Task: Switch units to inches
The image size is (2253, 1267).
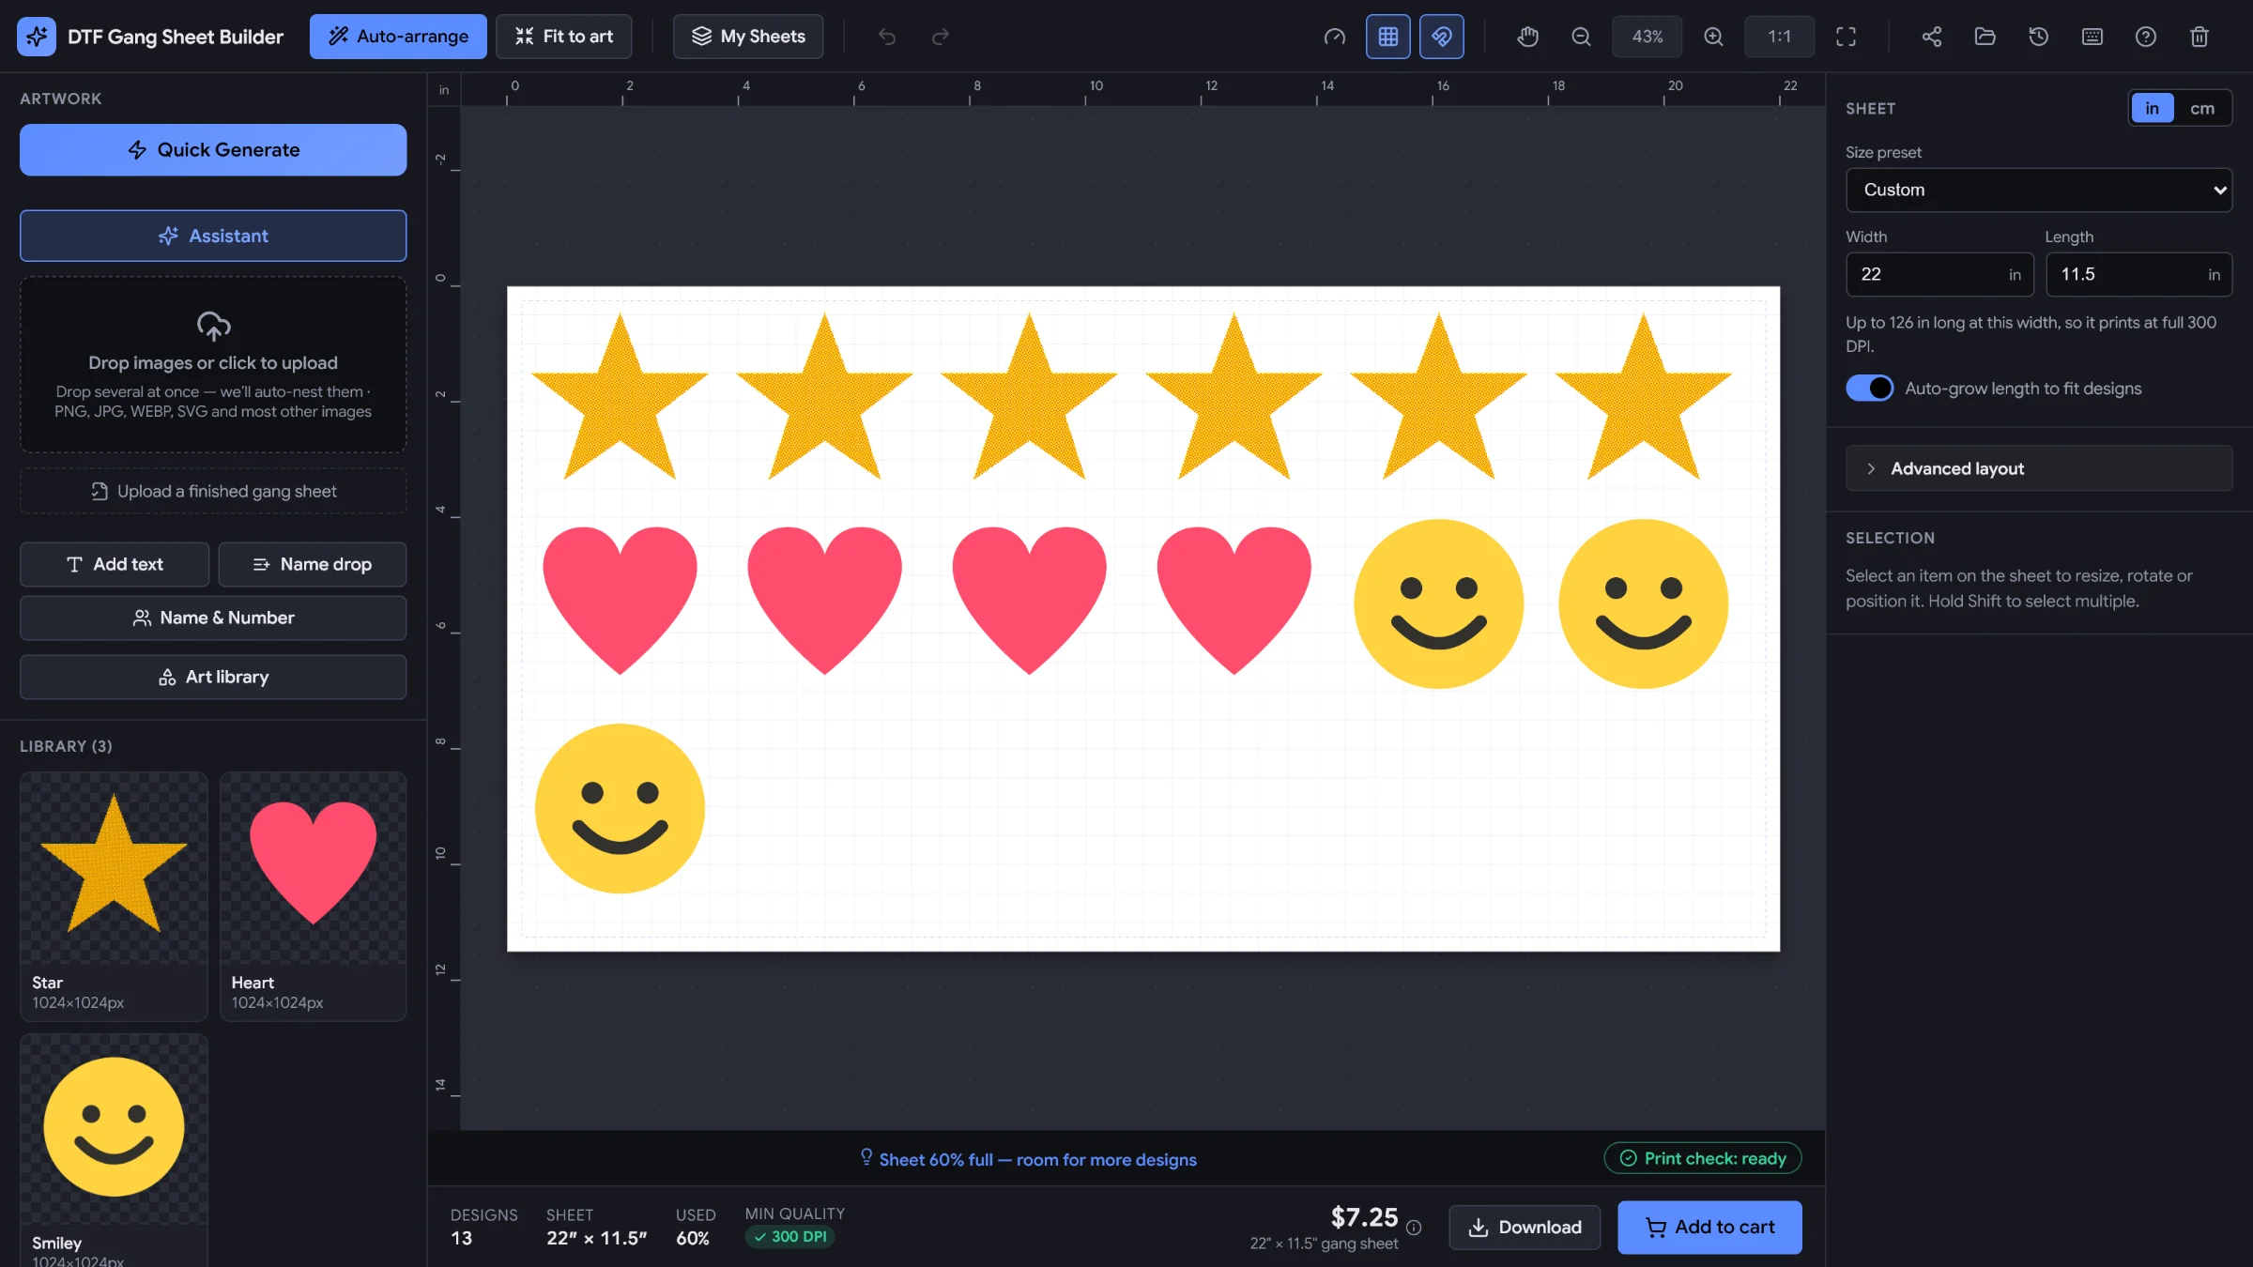Action: 2152,108
